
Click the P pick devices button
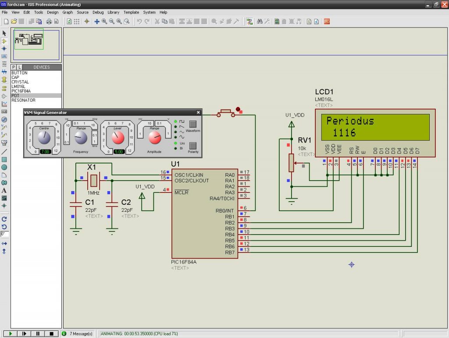[14, 67]
